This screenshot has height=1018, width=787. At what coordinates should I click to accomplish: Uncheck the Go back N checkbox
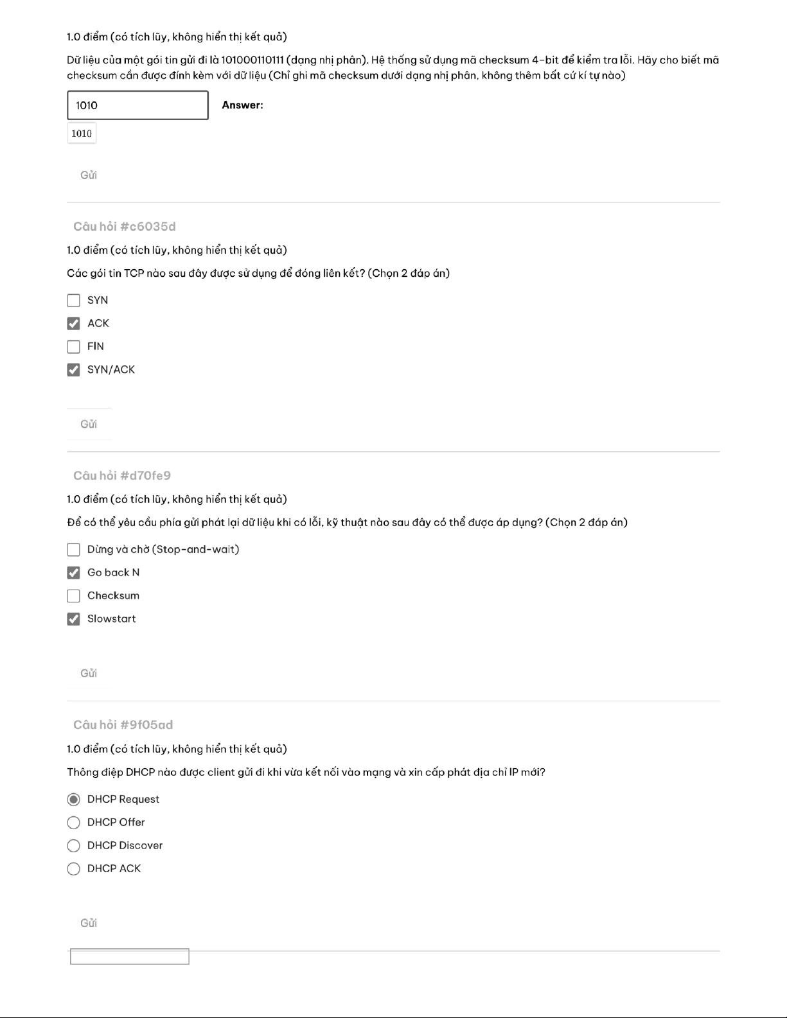pos(74,573)
